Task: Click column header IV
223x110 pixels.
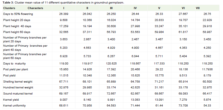Action: click(135, 8)
